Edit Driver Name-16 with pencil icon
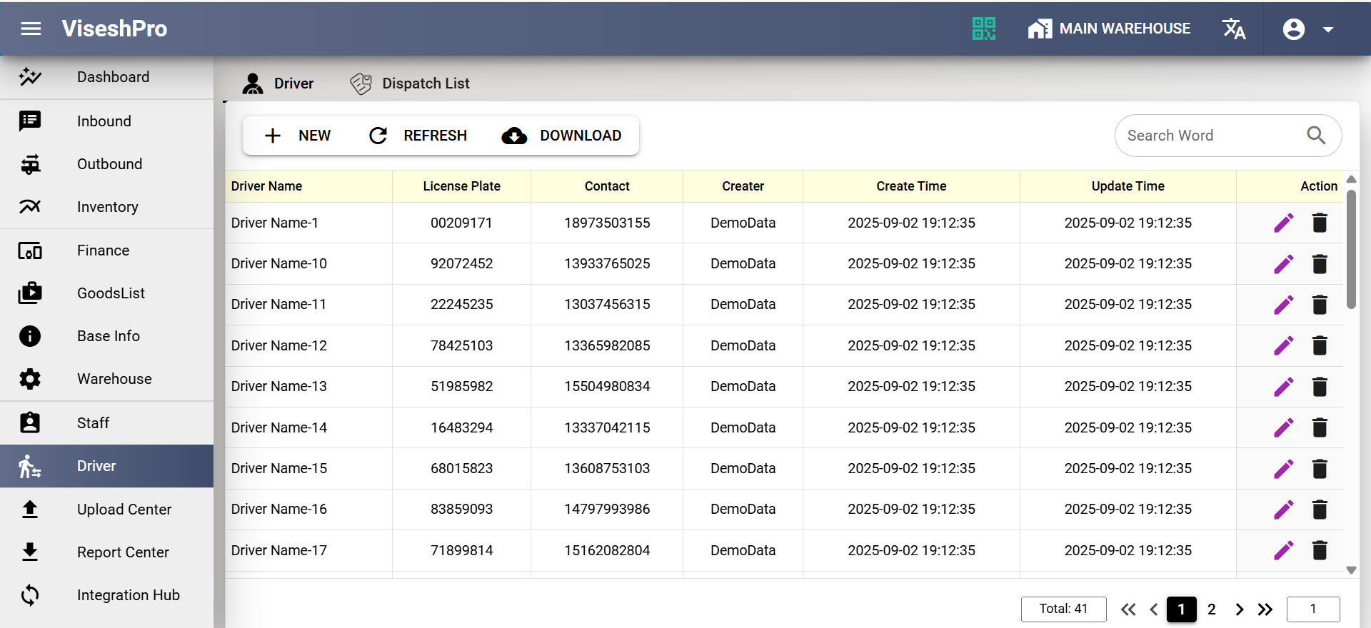Screen dimensions: 1371x628 (x=1283, y=510)
